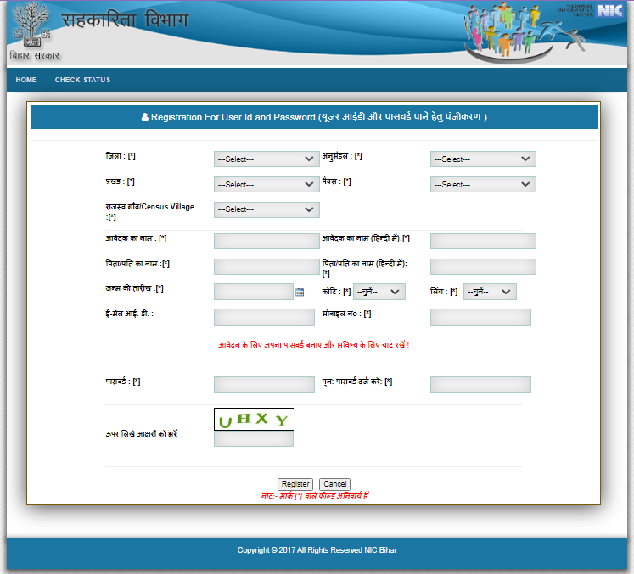Image resolution: width=634 pixels, height=574 pixels.
Task: Open the date picker calendar icon
Action: pos(300,292)
